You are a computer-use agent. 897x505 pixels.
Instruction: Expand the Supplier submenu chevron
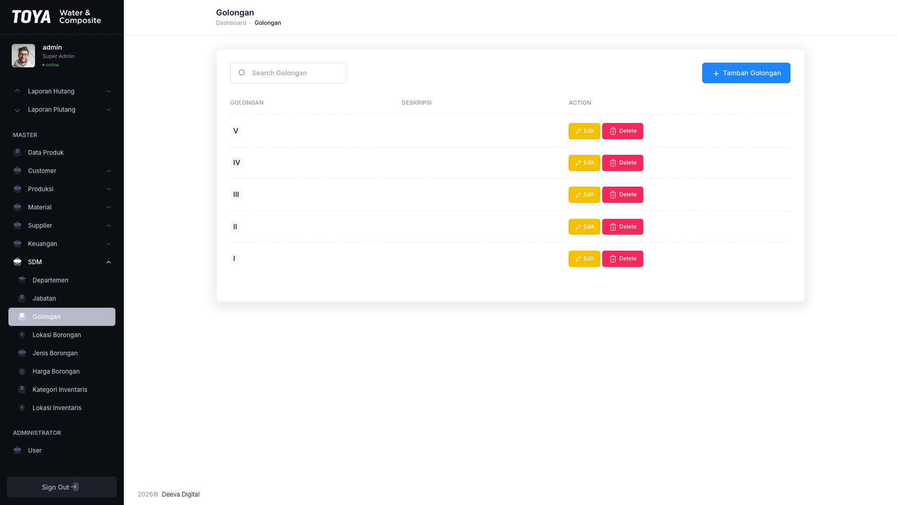(x=108, y=225)
